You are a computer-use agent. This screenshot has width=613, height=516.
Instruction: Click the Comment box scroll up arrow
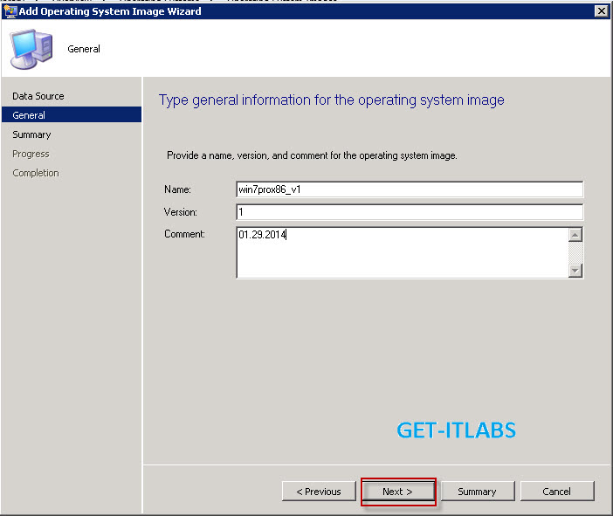point(575,235)
